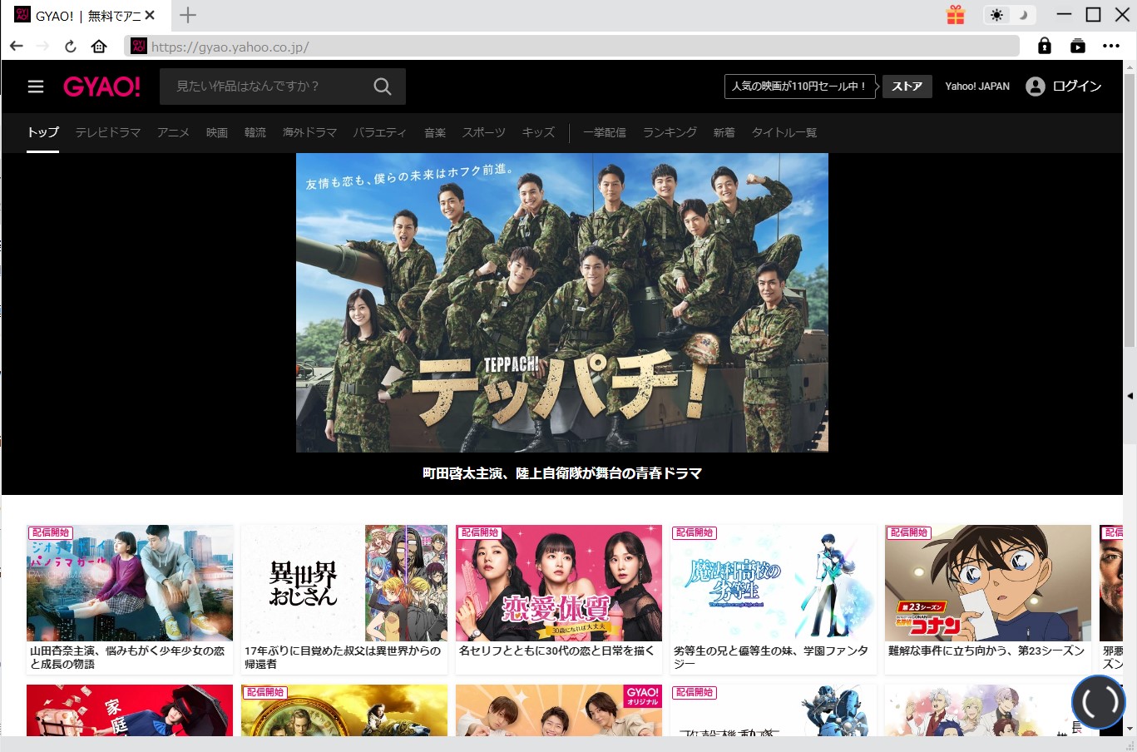Screen dimensions: 1137x752
Task: Select the バラエティ tab
Action: 380,132
